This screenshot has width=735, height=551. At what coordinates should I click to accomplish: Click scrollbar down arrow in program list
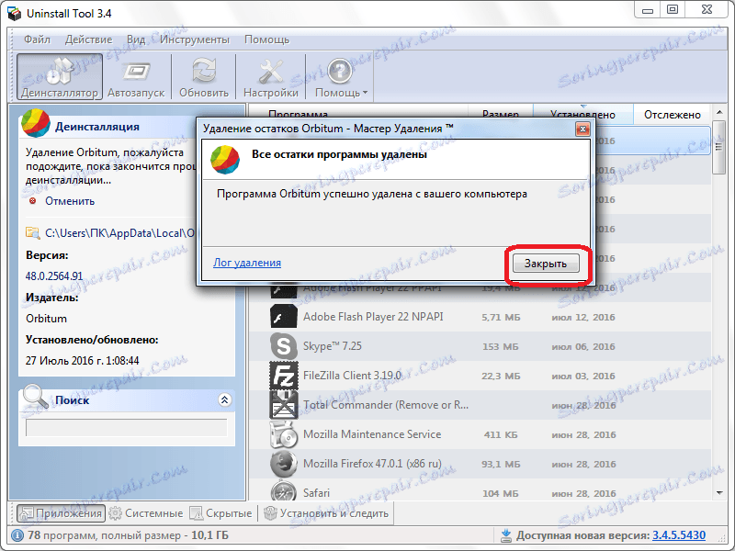[718, 493]
